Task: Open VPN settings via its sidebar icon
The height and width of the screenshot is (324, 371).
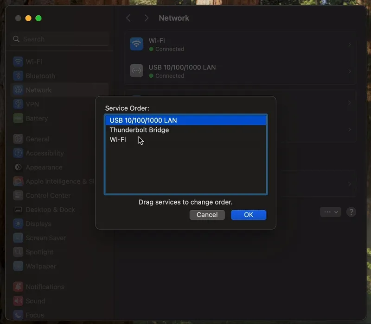Action: [x=18, y=104]
